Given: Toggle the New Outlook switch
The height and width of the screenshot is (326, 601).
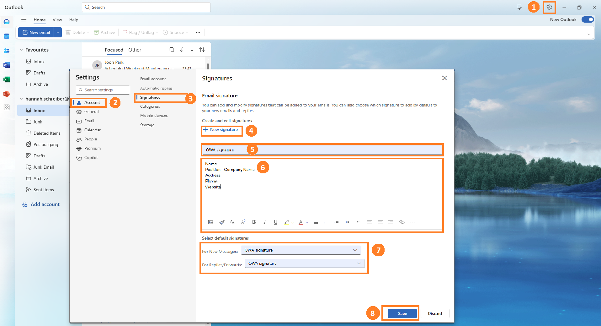Looking at the screenshot, I should (x=588, y=19).
